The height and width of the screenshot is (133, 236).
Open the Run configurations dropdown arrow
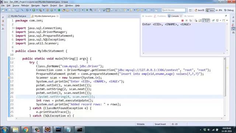(37, 10)
